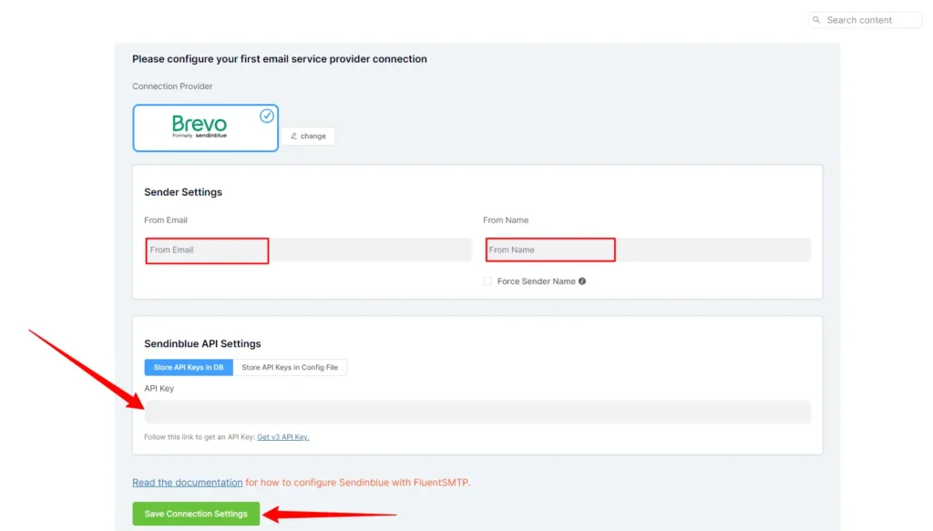933x531 pixels.
Task: Focus the Search content field
Action: click(866, 20)
